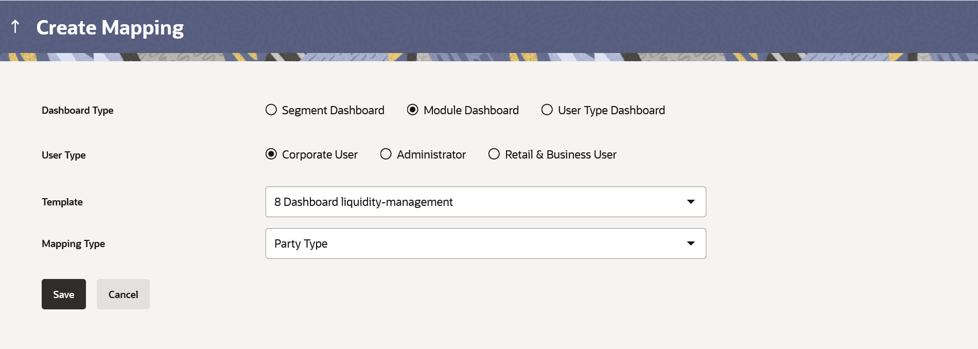Click the Dashboard Type field label

[78, 110]
